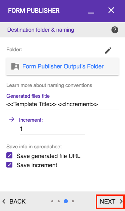Click the shared folder icon
Screen dimensions: 125x211
(x=15, y=66)
